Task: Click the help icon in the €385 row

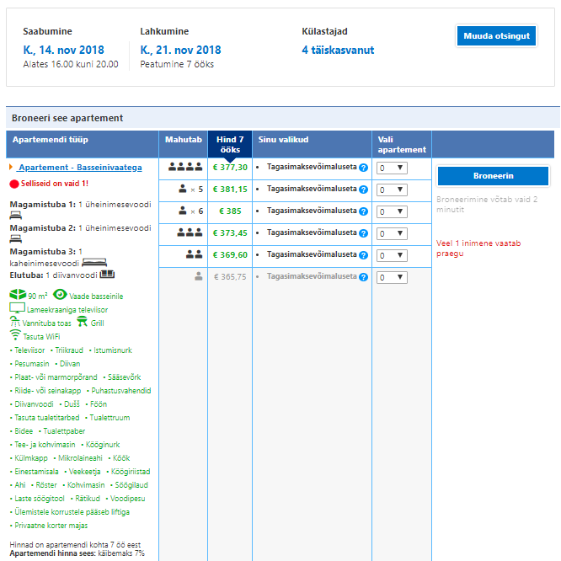Action: pos(364,211)
